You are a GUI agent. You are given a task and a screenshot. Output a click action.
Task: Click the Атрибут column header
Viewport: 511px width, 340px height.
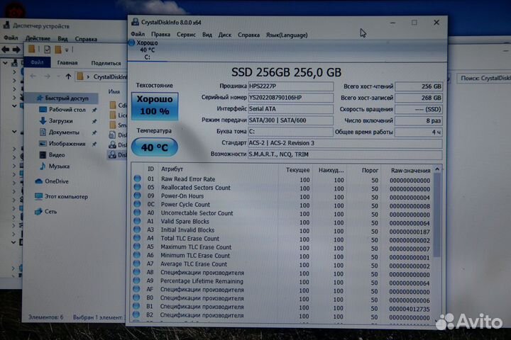click(172, 169)
